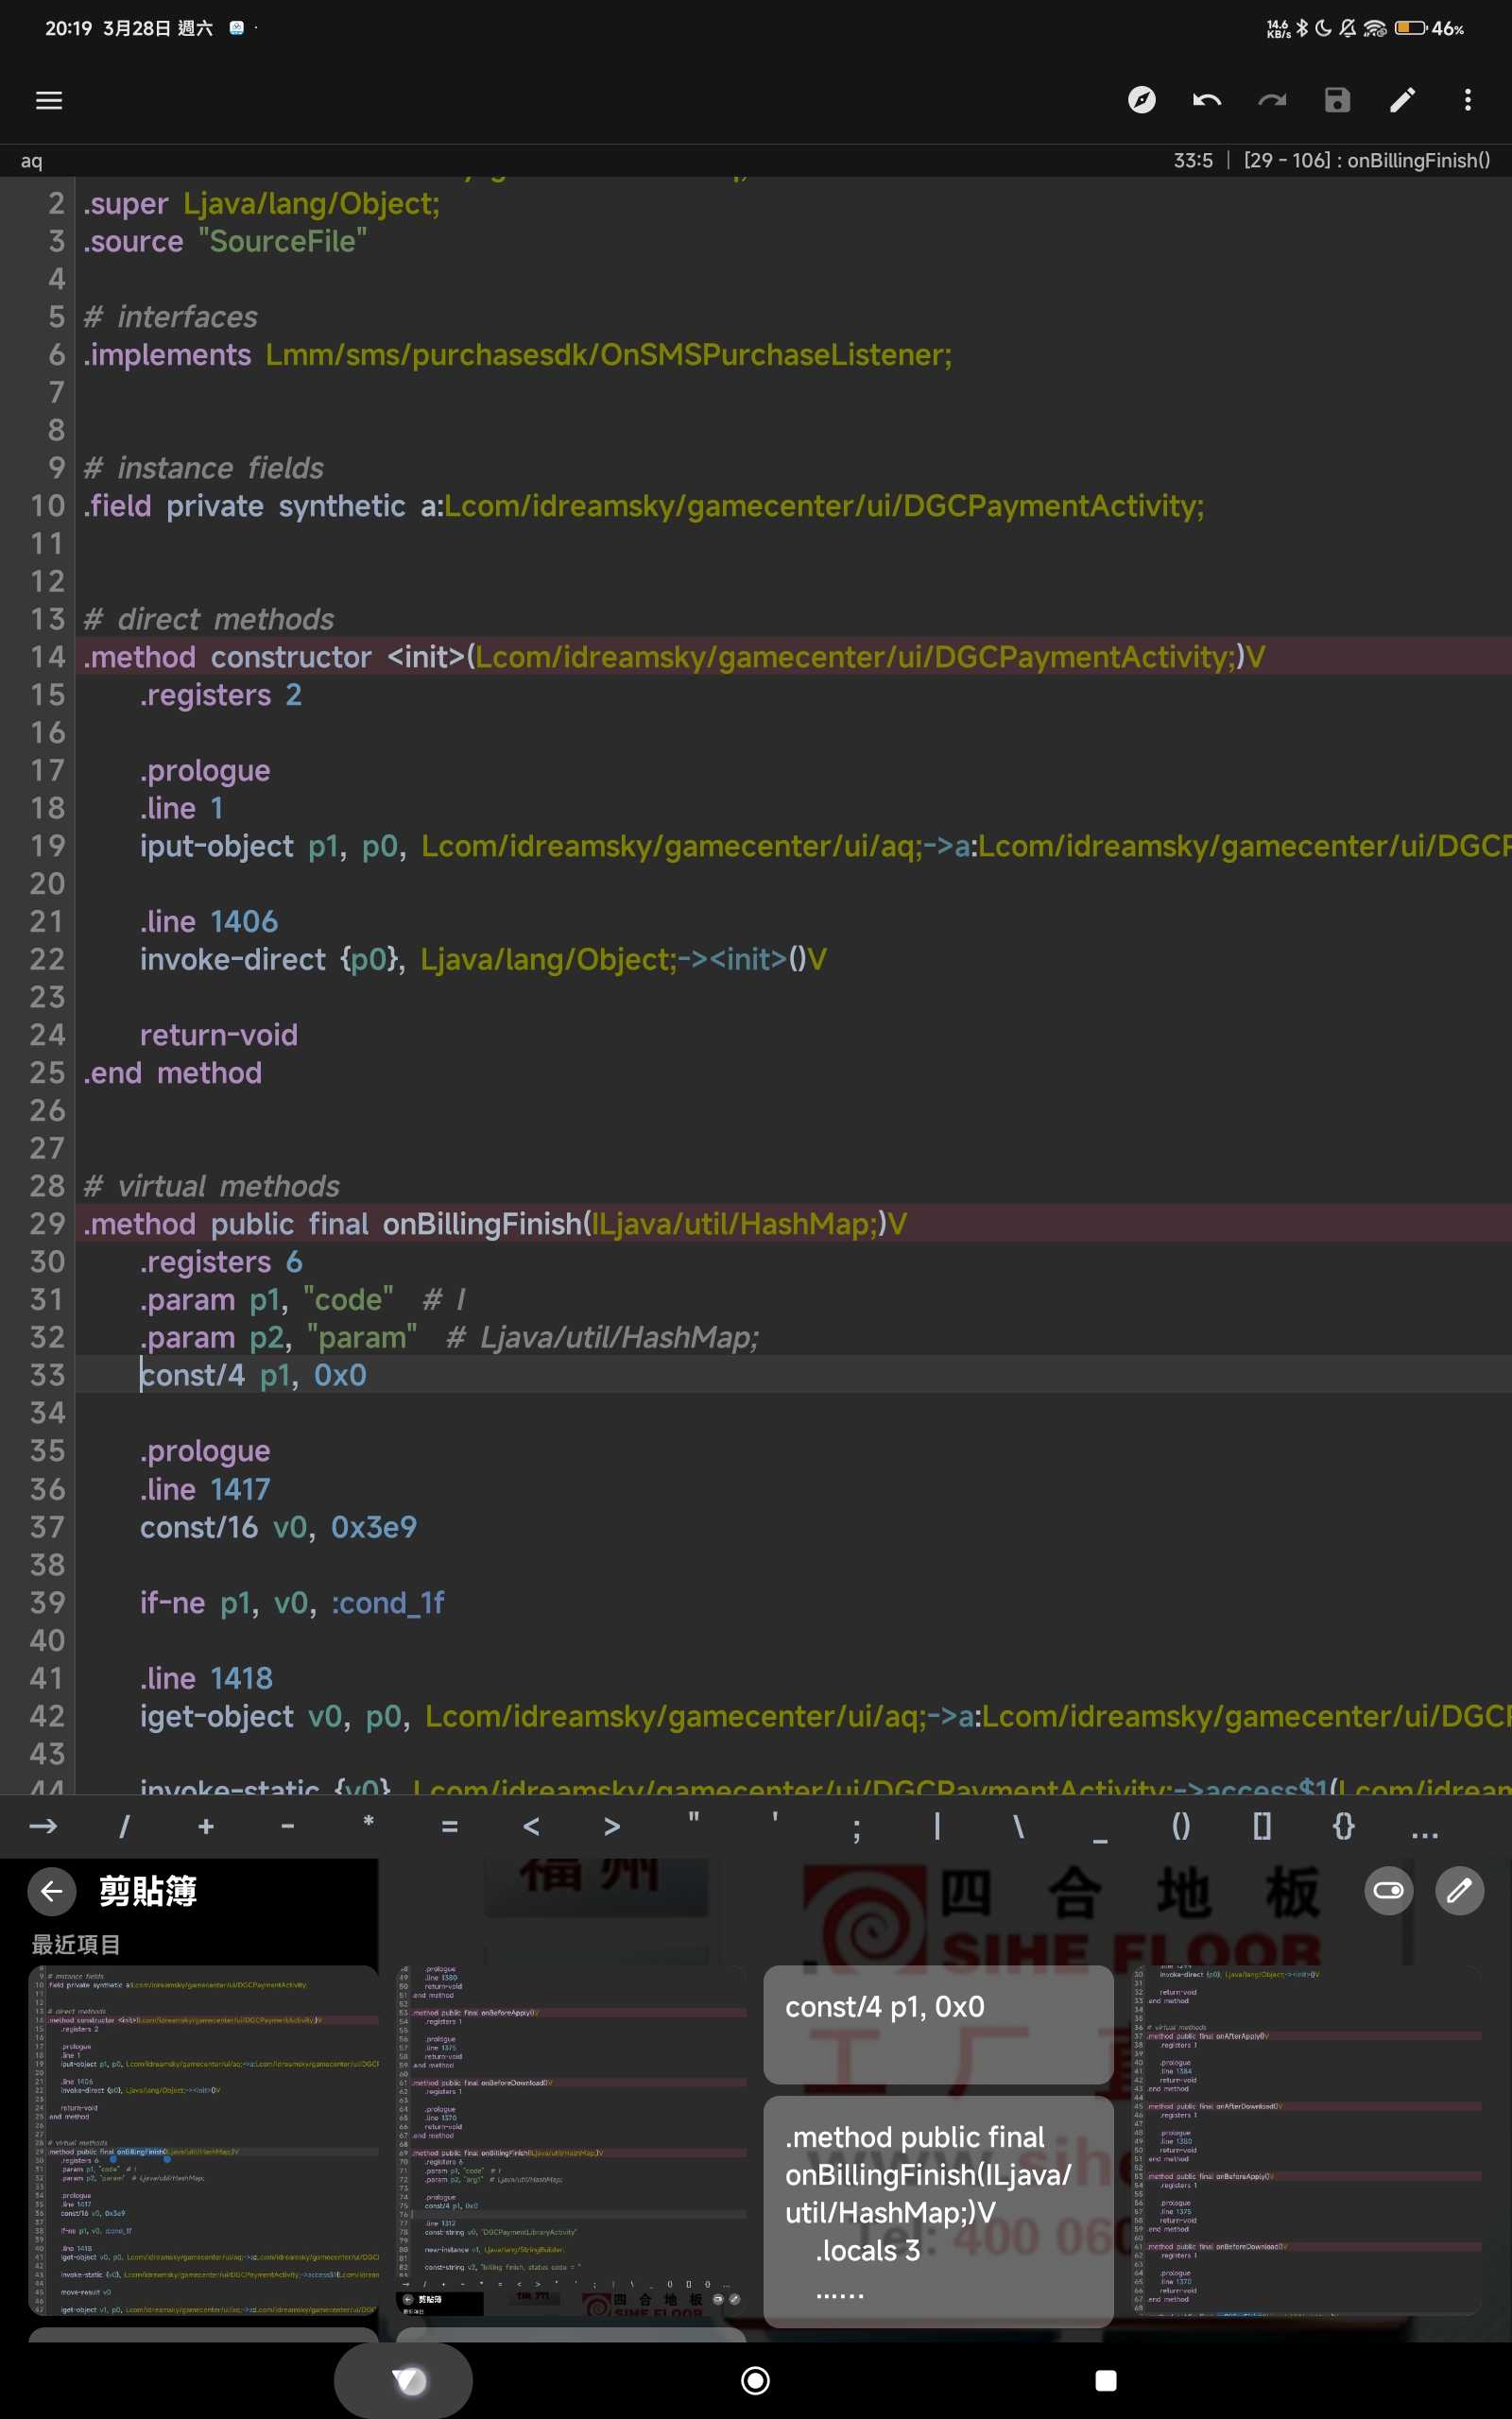This screenshot has width=1512, height=2419.
Task: Open the hamburger navigation menu
Action: click(49, 100)
